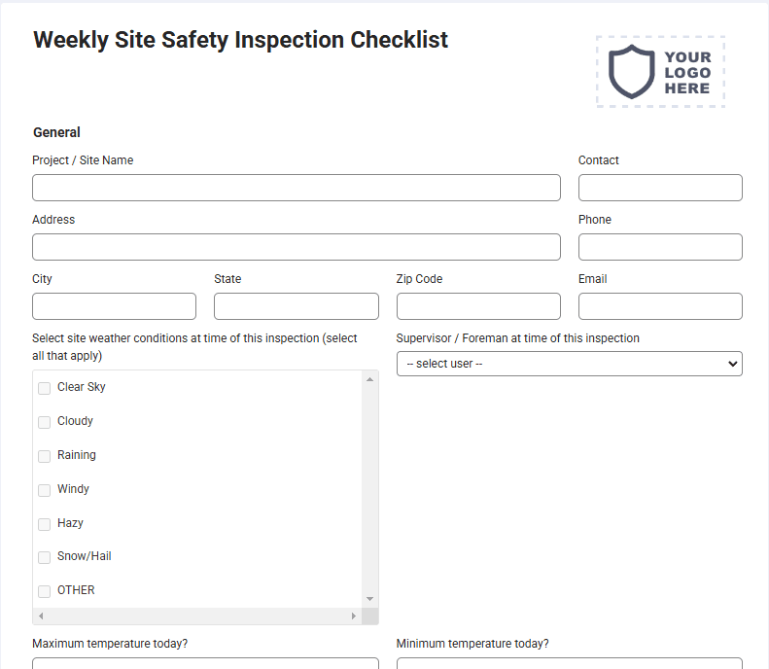Enable the Raining checkbox

coord(44,456)
